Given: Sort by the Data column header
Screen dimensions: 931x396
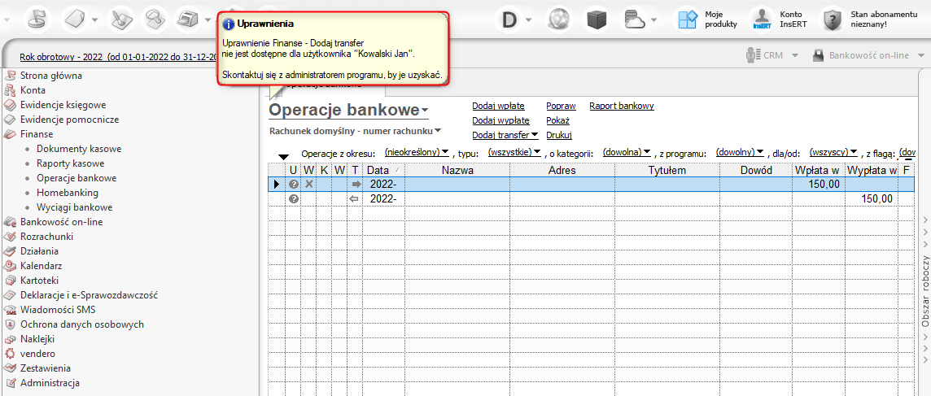Looking at the screenshot, I should (x=383, y=171).
